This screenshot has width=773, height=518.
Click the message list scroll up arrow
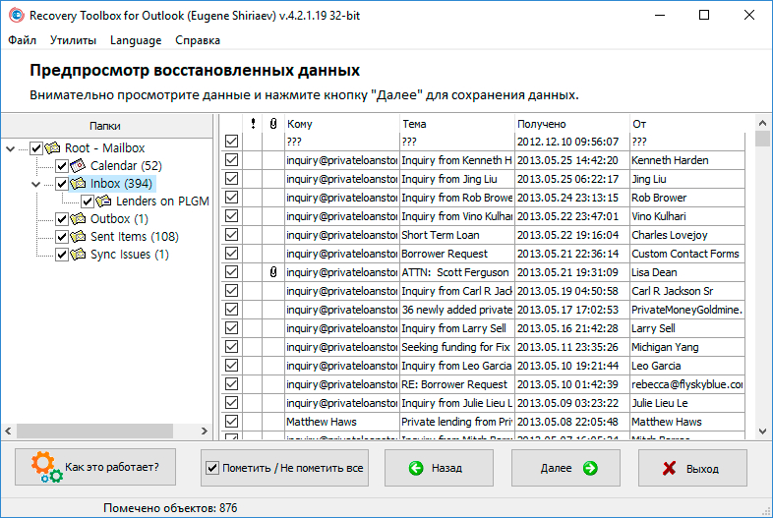(x=762, y=123)
